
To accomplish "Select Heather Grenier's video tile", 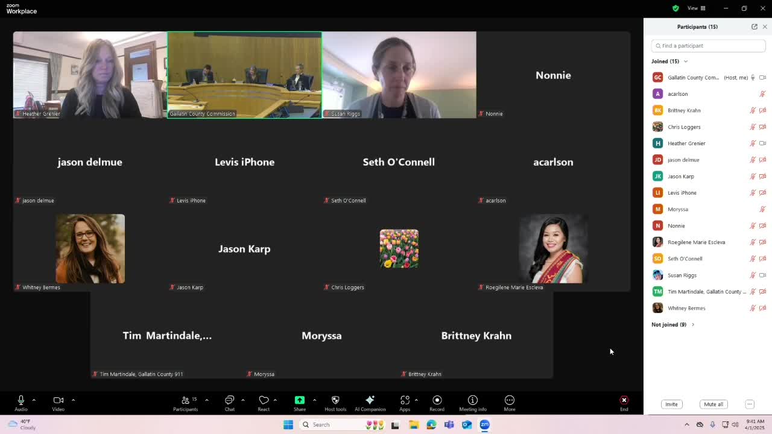I will (90, 75).
